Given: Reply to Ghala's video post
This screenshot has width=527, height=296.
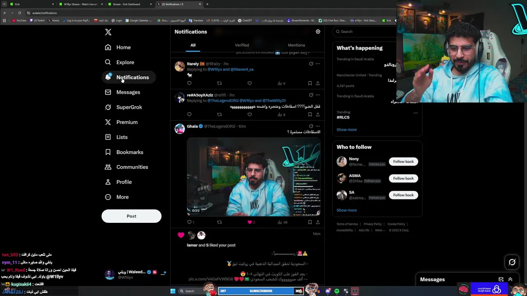Looking at the screenshot, I should click(191, 222).
